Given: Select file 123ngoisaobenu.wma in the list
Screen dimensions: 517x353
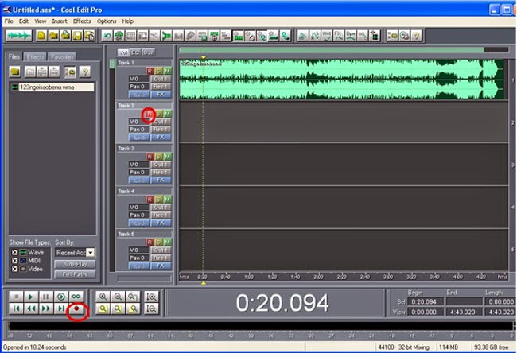Looking at the screenshot, I should pyautogui.click(x=45, y=87).
